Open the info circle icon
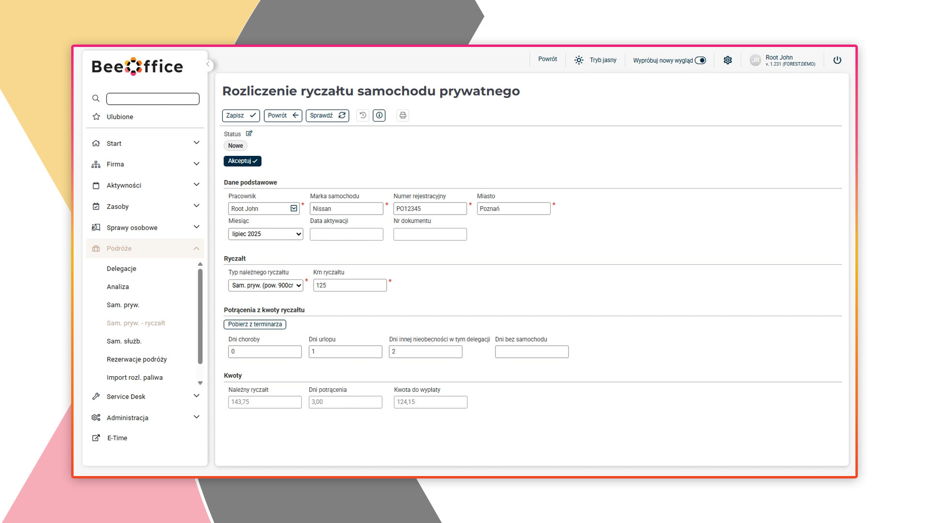The width and height of the screenshot is (929, 523). [x=379, y=115]
